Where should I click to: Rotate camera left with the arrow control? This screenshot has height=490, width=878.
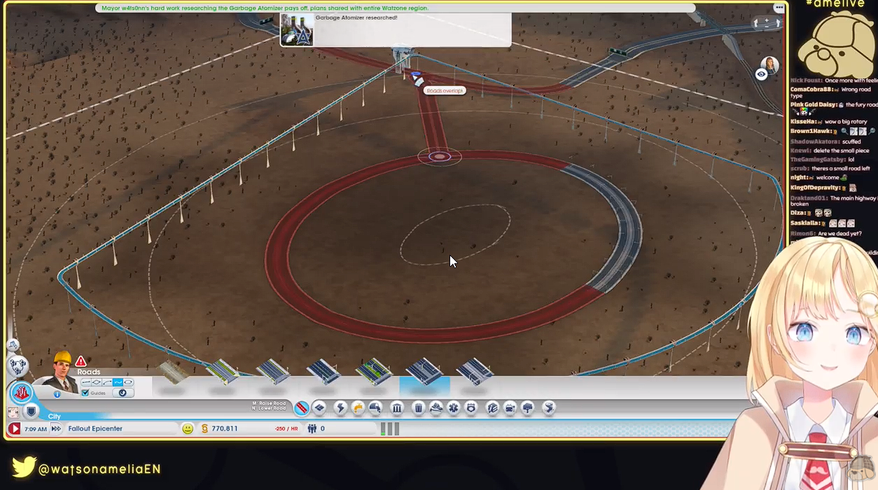point(755,23)
